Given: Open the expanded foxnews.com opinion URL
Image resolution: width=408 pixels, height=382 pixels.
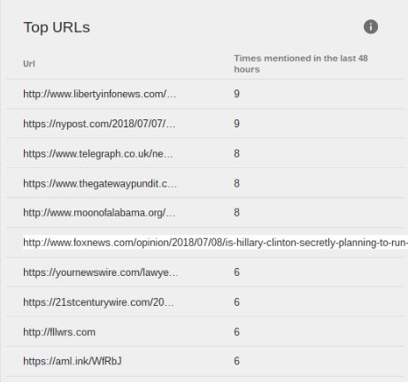Looking at the screenshot, I should click(x=215, y=242).
